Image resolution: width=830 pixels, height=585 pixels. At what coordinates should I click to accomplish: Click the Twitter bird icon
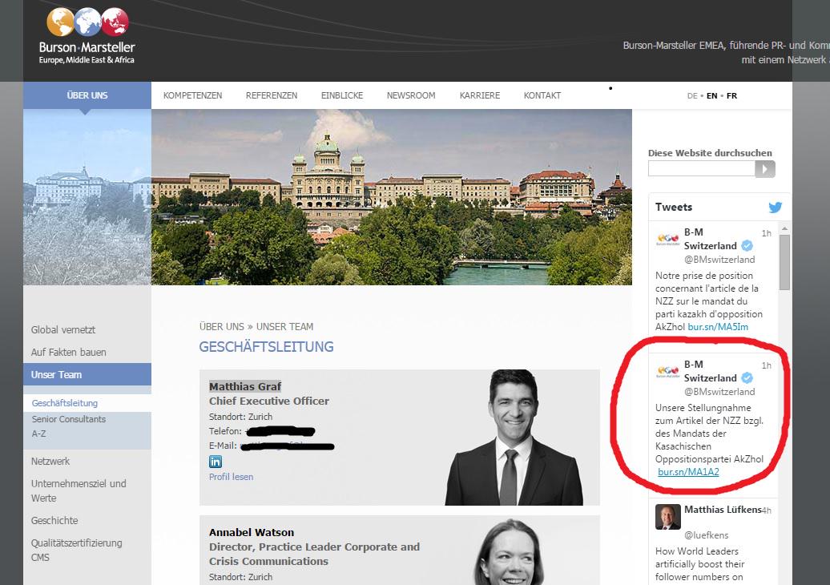(776, 207)
